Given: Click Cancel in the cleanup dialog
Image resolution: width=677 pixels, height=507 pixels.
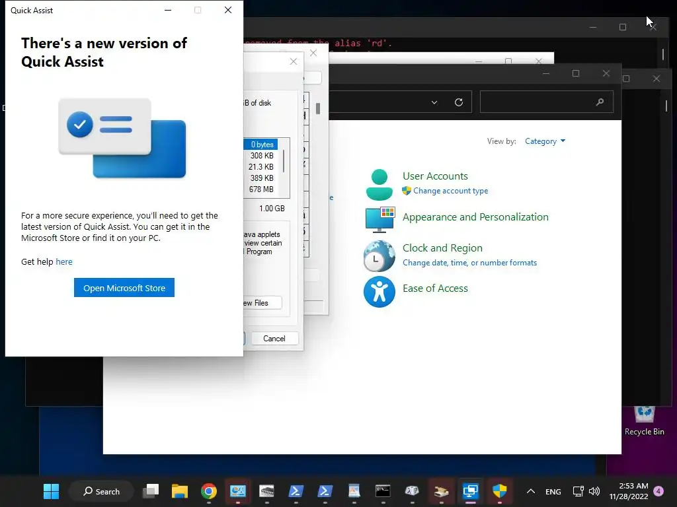Looking at the screenshot, I should tap(274, 339).
